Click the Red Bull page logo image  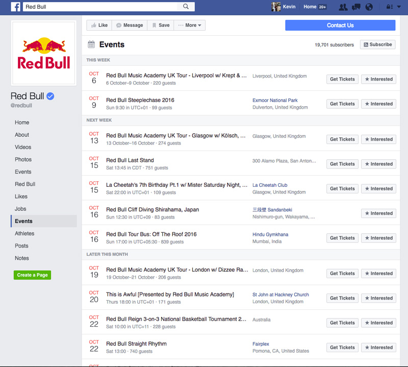44,53
